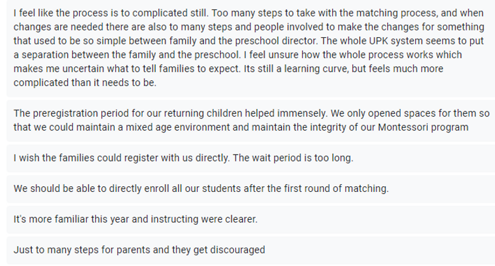Click the "It's more familiar this year" response

click(x=139, y=219)
